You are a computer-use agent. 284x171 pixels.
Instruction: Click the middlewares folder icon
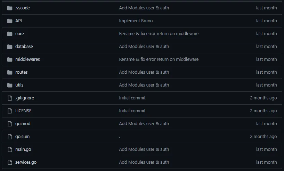10,59
